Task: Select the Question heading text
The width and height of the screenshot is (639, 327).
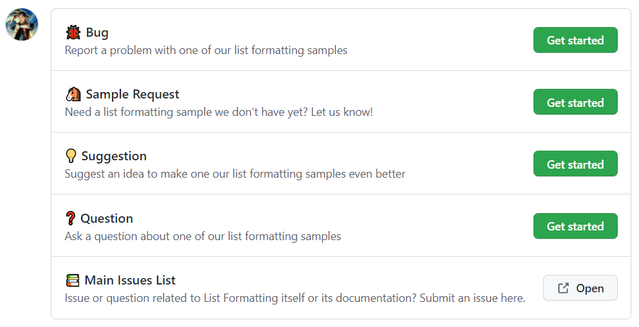Action: click(107, 219)
